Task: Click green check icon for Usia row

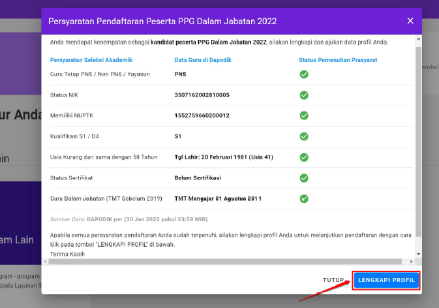Action: pyautogui.click(x=304, y=157)
